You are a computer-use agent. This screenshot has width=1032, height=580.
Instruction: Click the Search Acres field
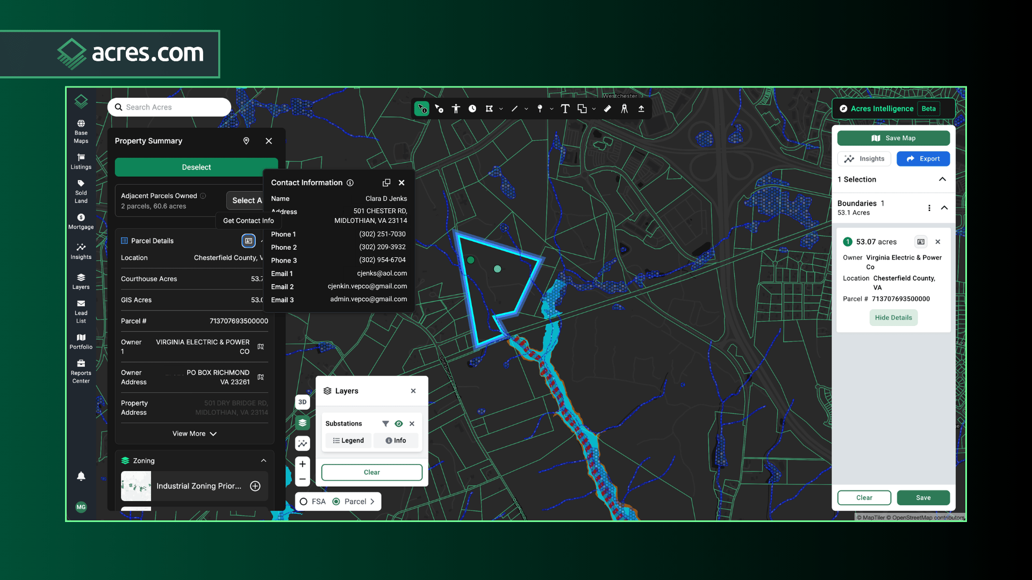tap(169, 107)
